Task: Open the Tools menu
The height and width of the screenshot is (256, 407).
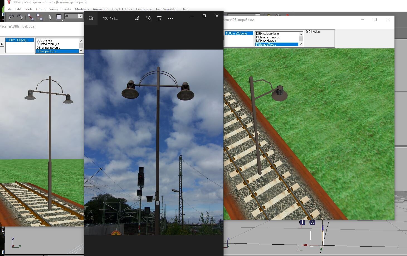Action: (28, 9)
